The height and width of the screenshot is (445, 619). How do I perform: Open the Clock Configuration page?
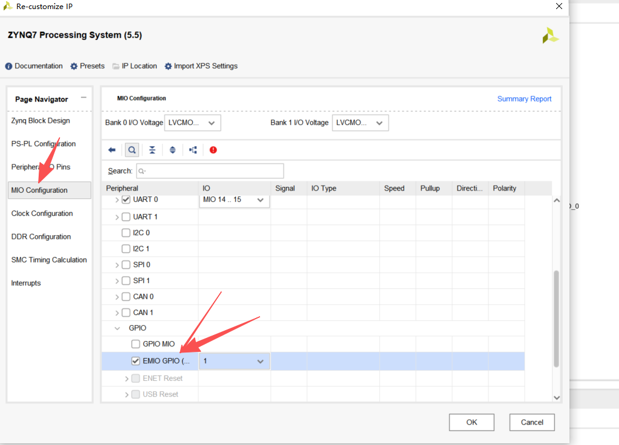tap(42, 213)
